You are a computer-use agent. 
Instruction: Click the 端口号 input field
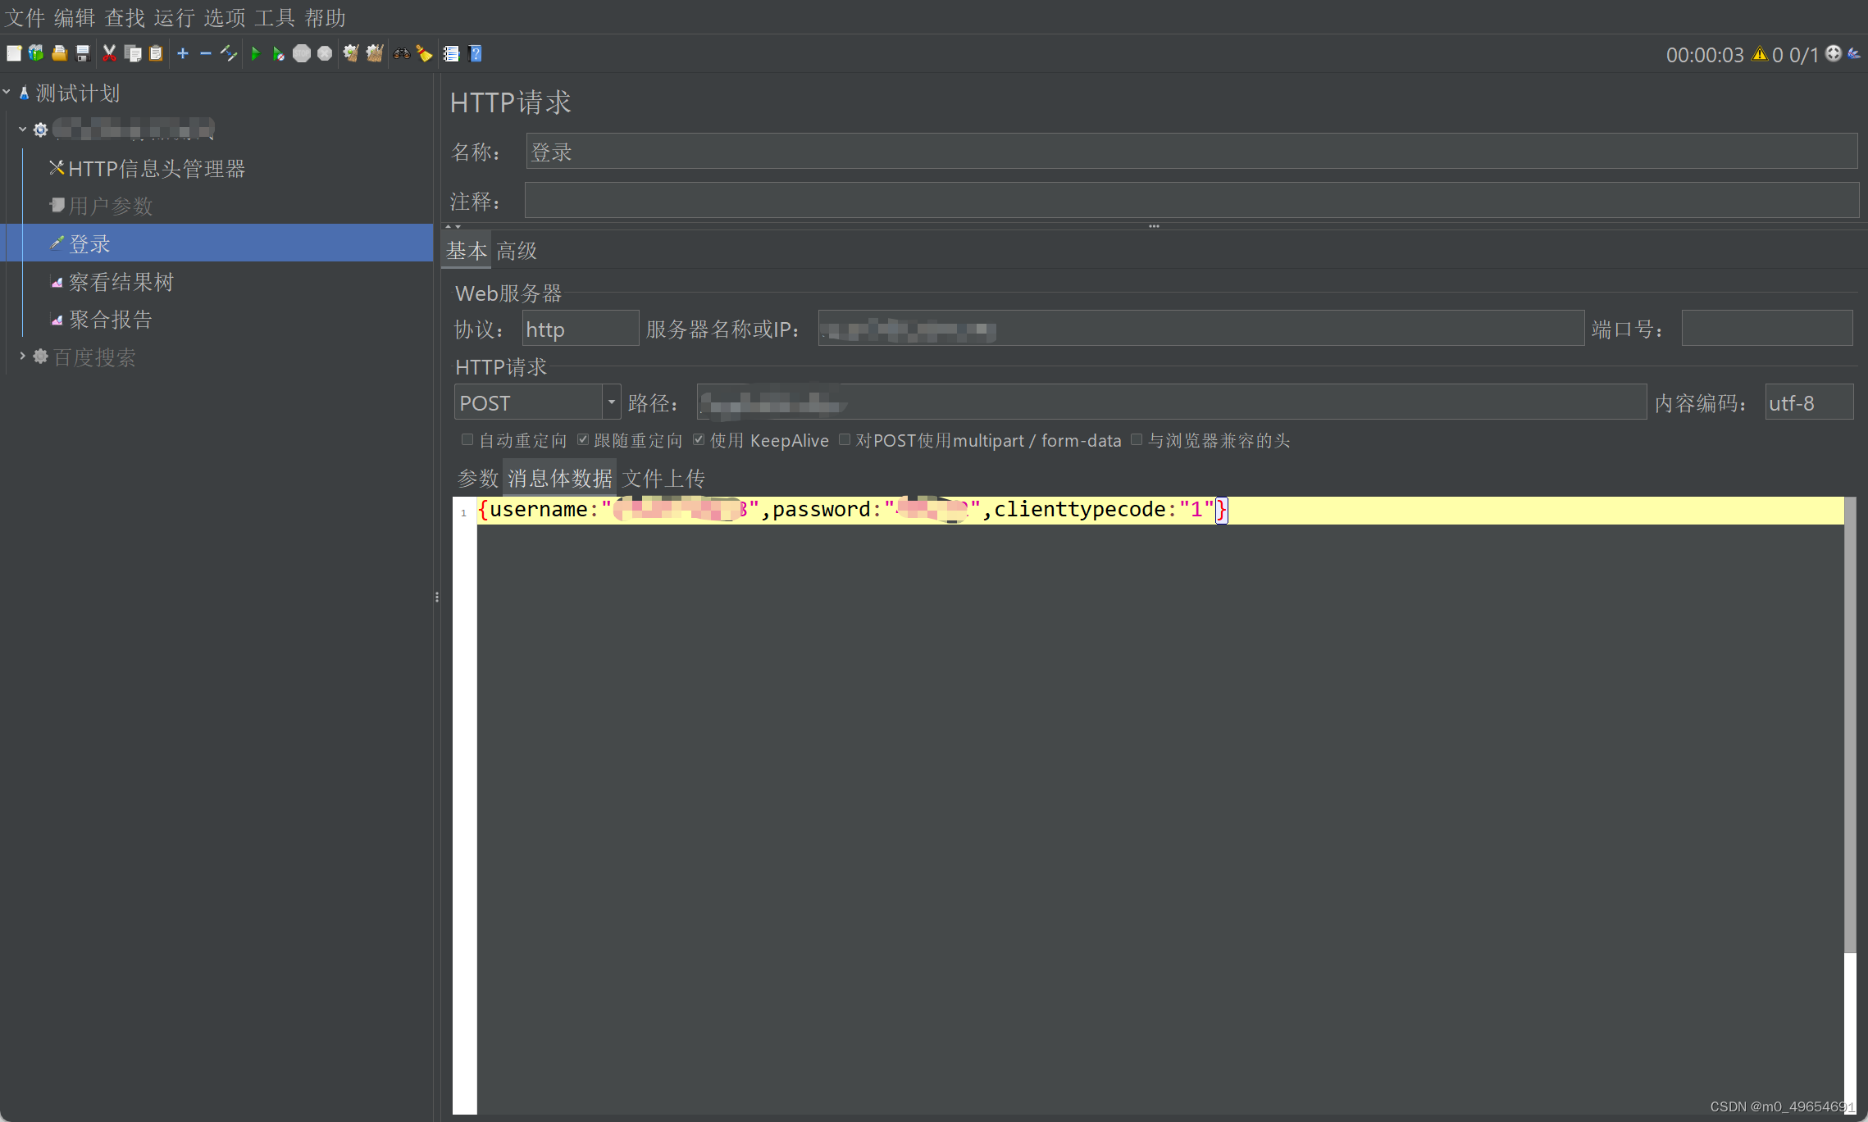(1766, 329)
